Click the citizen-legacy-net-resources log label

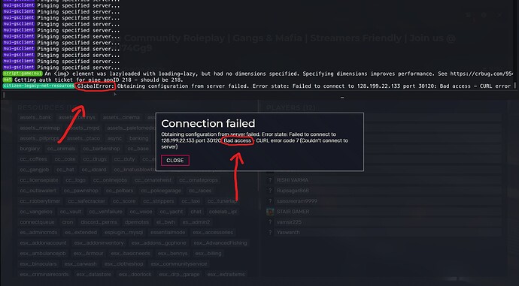pos(38,86)
